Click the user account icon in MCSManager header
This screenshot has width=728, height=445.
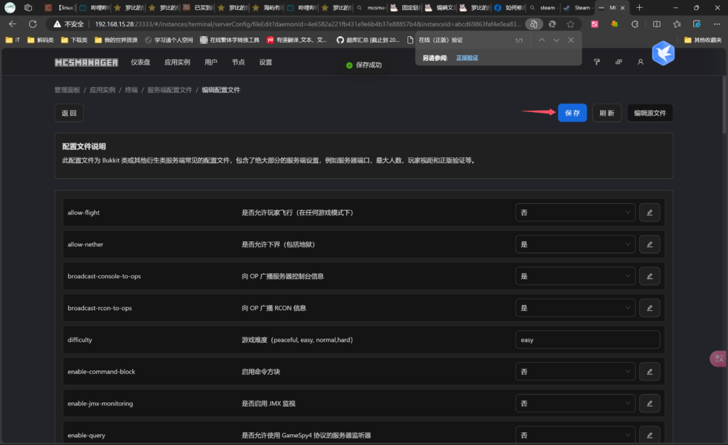coord(640,62)
